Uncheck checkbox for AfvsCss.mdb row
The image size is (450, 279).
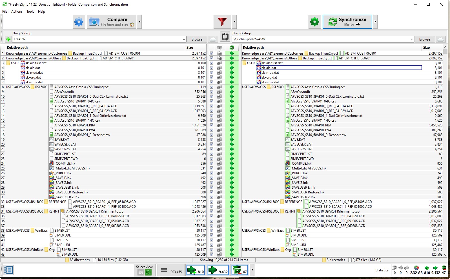tap(211, 92)
